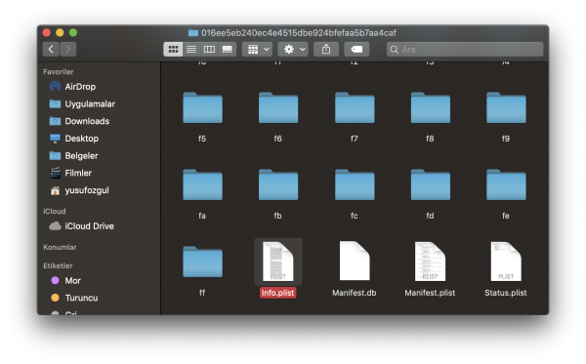Click the Etiketler section header
The image size is (586, 364).
tap(58, 265)
